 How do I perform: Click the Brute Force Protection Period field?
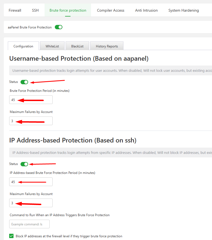31,100
